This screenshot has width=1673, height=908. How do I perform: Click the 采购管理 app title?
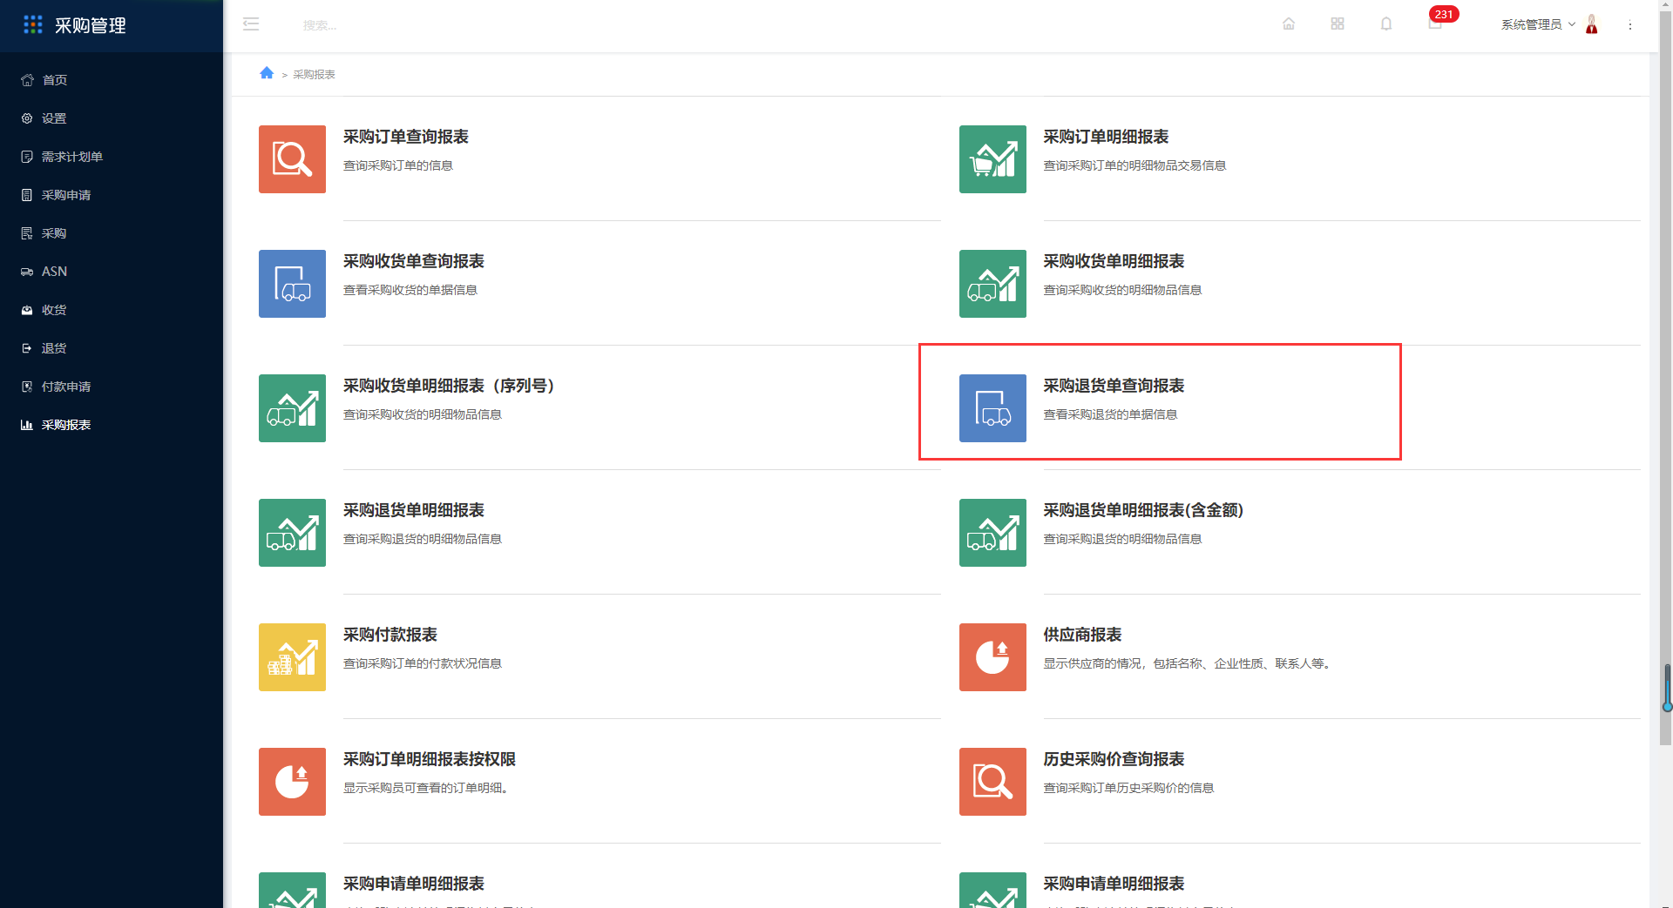click(91, 25)
